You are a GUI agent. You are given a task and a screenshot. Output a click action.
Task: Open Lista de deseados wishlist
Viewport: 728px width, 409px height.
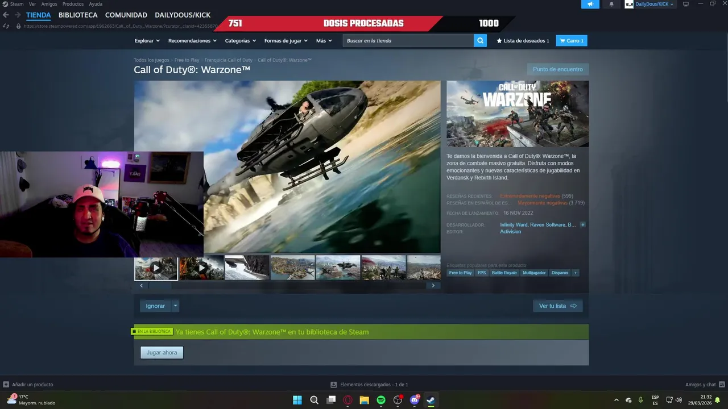523,41
